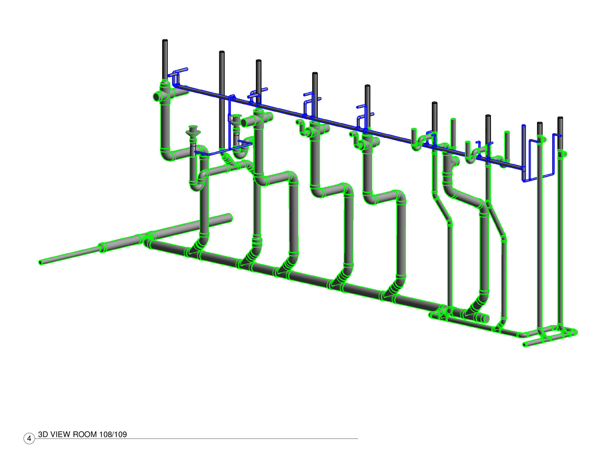The height and width of the screenshot is (463, 606).
Task: Click the top of the tallest vent pipe
Action: click(165, 41)
